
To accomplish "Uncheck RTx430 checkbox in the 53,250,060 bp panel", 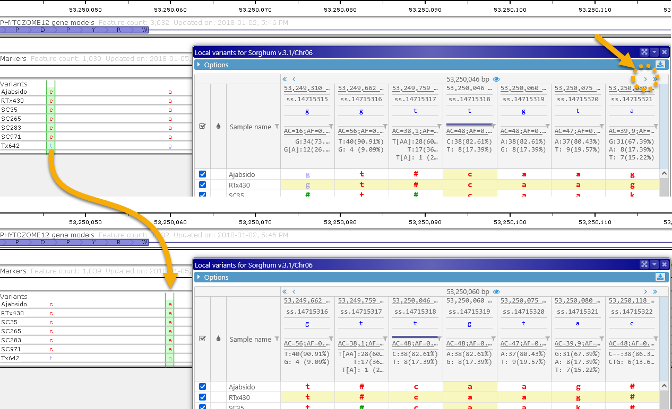I will 202,397.
